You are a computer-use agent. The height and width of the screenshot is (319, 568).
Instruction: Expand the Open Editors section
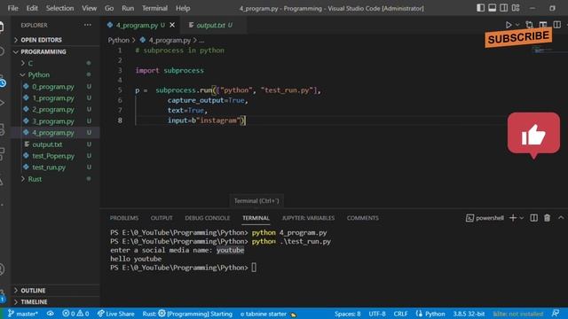point(41,40)
